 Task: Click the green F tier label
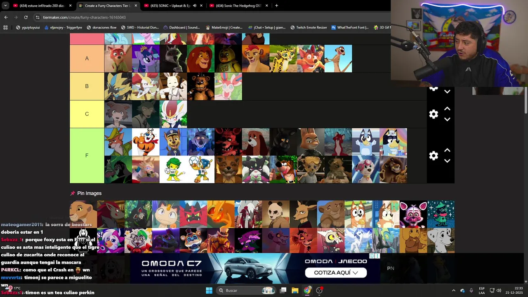(x=87, y=156)
